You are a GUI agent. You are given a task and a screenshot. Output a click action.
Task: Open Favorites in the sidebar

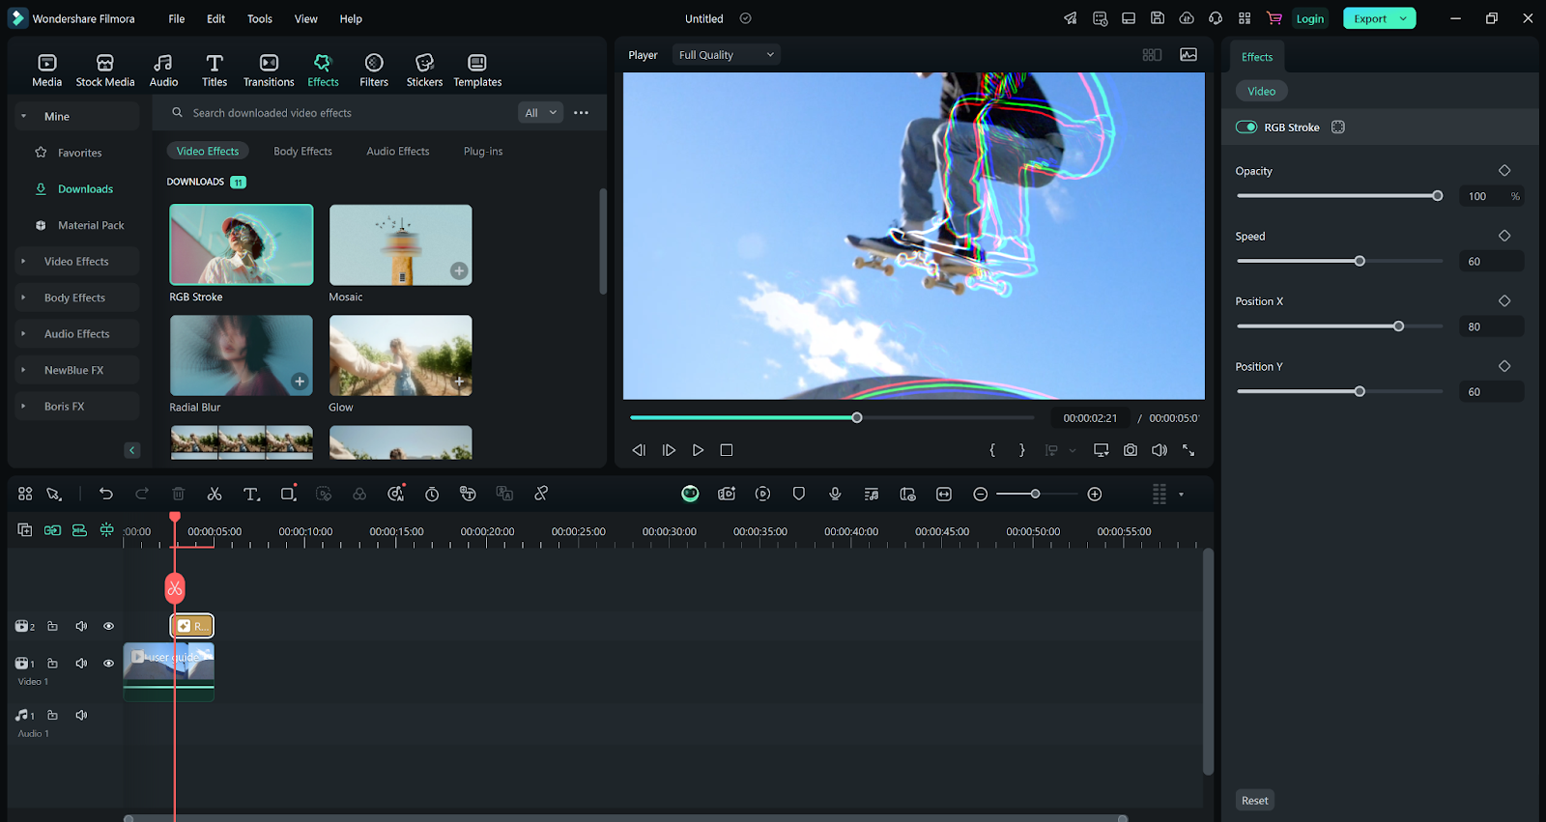[79, 153]
